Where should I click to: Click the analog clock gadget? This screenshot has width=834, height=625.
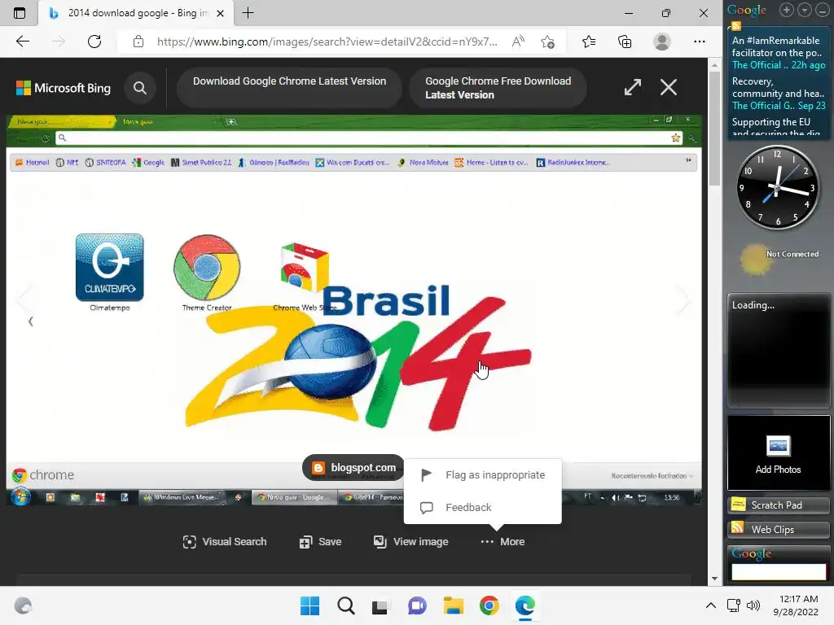pos(777,187)
